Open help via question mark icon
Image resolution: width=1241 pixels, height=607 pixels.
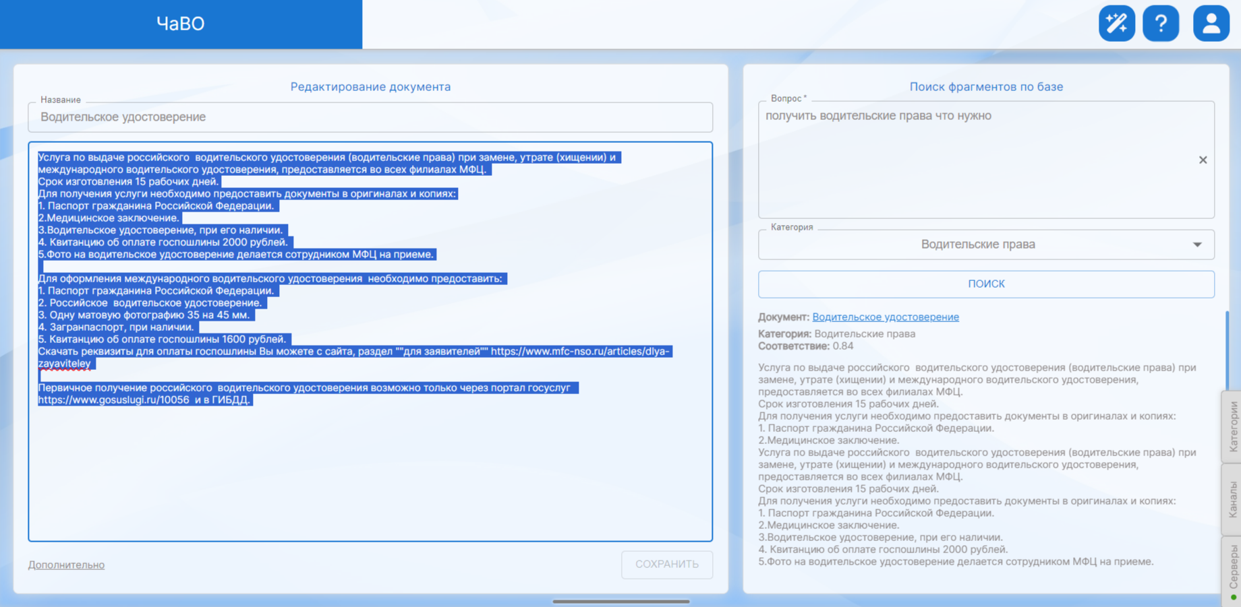click(x=1160, y=24)
